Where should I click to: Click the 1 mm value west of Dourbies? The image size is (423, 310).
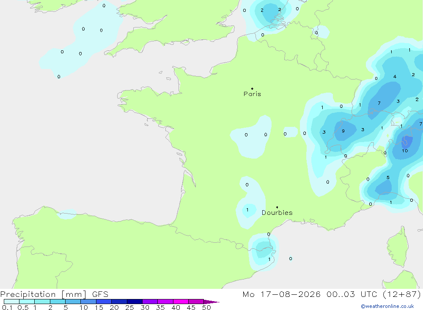point(247,210)
